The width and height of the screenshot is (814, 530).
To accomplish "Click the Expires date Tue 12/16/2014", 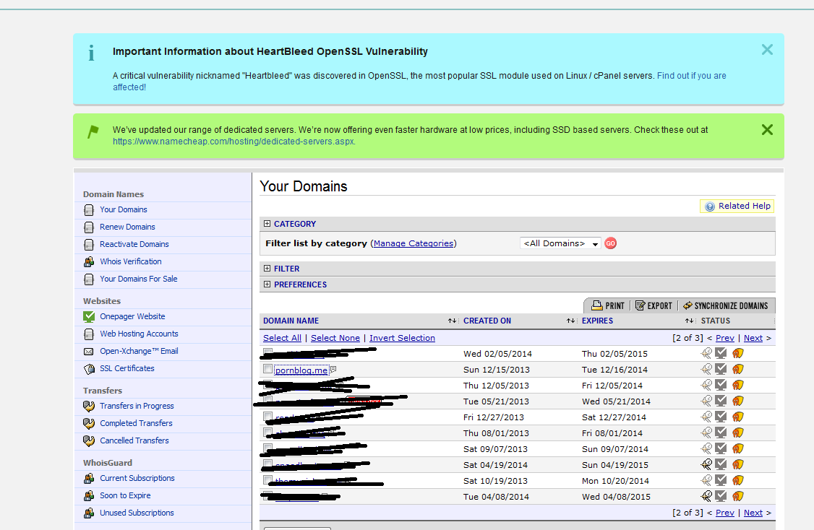I will click(x=614, y=370).
